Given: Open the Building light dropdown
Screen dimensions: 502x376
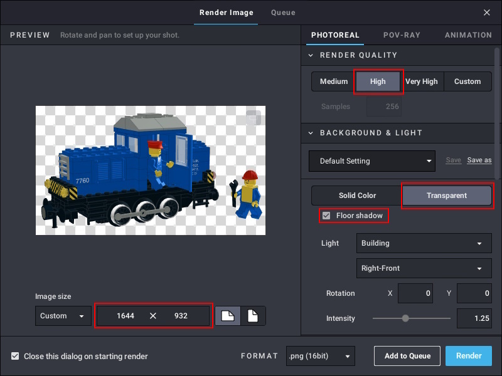Looking at the screenshot, I should coord(424,243).
